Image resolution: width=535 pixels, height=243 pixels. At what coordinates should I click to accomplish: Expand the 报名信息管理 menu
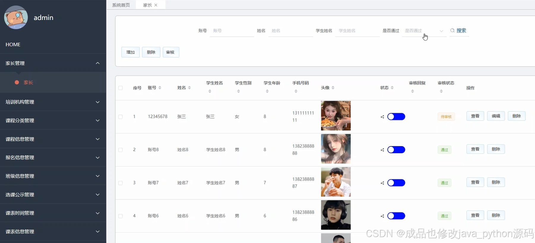(53, 158)
